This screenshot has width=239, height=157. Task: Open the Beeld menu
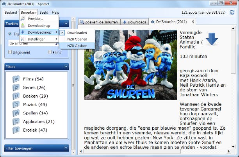click(x=44, y=12)
